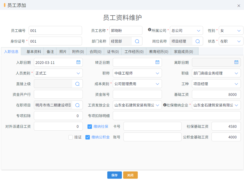The image size is (244, 180).
Task: Click the 员工名称 field containing 郭晓盼
Action: (x=126, y=30)
